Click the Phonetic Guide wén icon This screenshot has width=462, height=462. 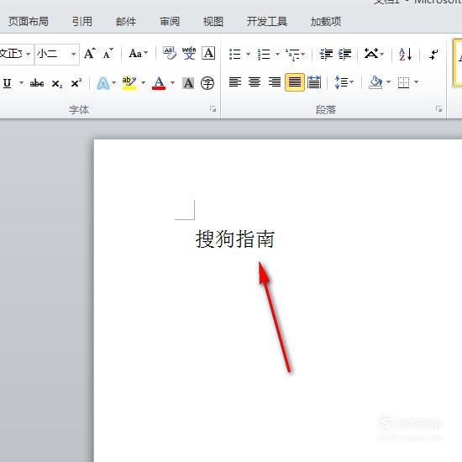coord(189,53)
